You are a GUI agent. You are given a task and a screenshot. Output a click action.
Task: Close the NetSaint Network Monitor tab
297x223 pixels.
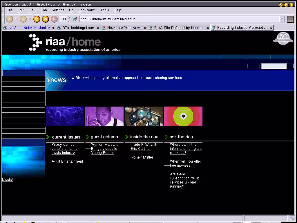(x=53, y=28)
